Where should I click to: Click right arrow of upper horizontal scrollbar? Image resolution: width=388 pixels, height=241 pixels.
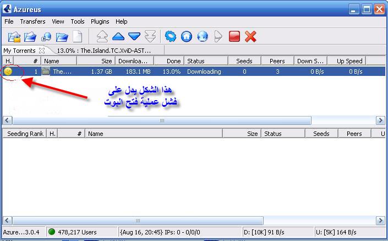[380, 121]
